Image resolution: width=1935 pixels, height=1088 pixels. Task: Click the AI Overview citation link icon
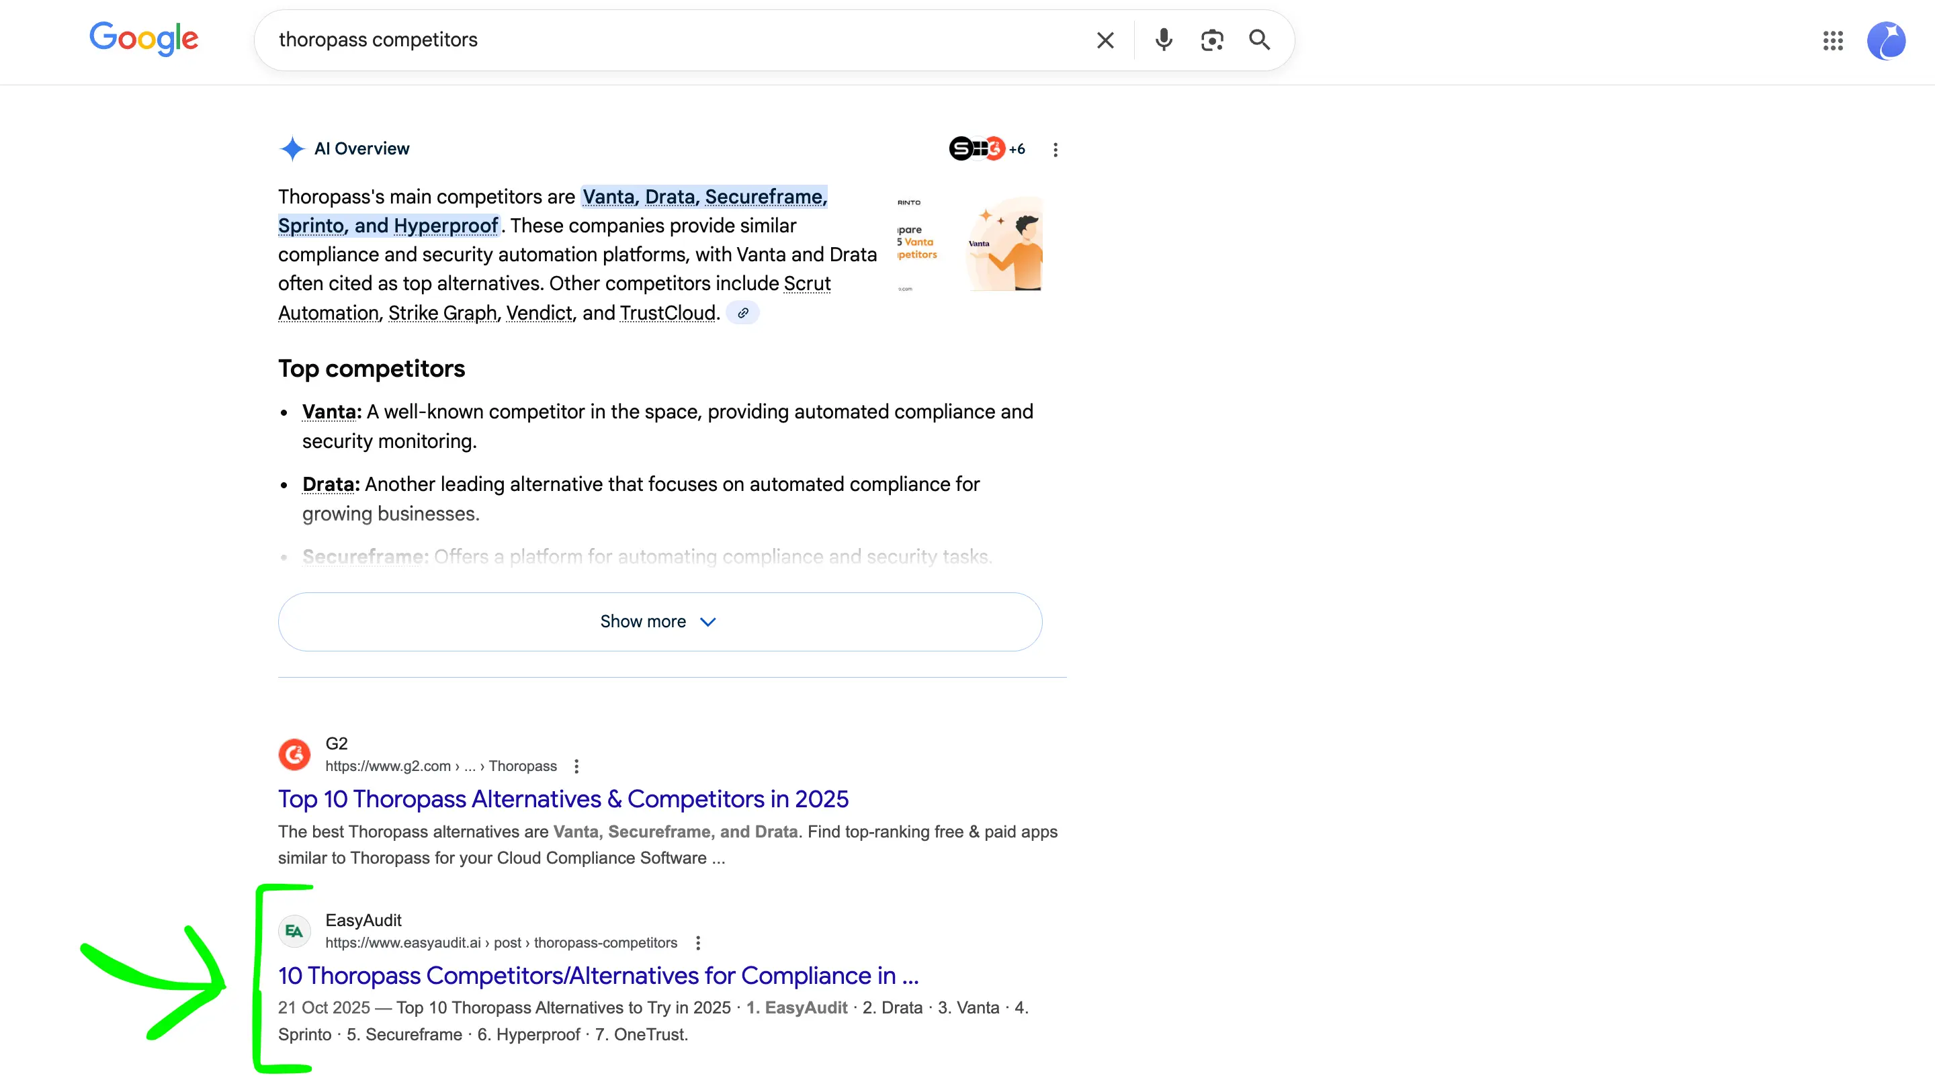click(x=742, y=313)
